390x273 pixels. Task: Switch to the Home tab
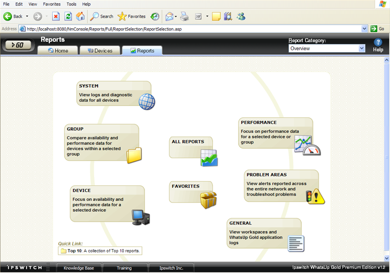click(x=58, y=50)
